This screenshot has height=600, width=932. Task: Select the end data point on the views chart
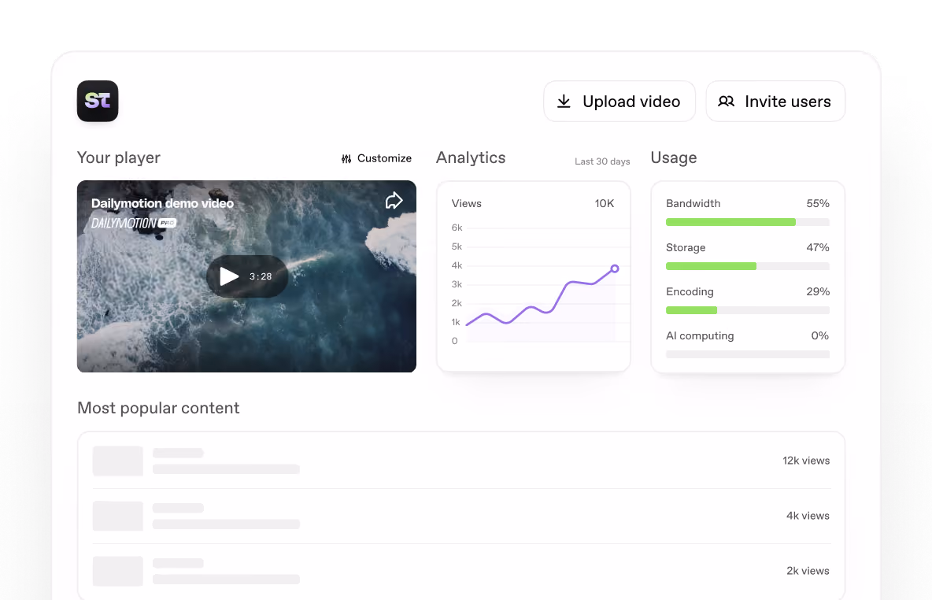coord(615,269)
